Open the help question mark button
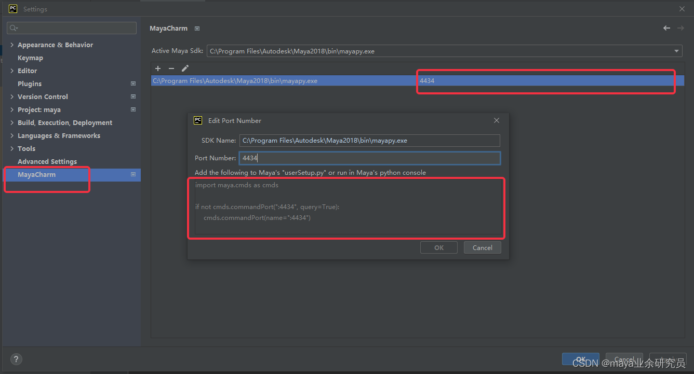 [x=16, y=358]
